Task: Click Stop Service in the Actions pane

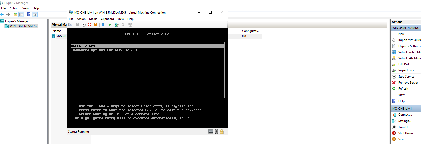Action: (x=406, y=77)
